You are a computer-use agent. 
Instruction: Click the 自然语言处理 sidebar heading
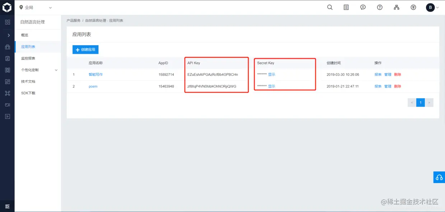[x=33, y=22]
